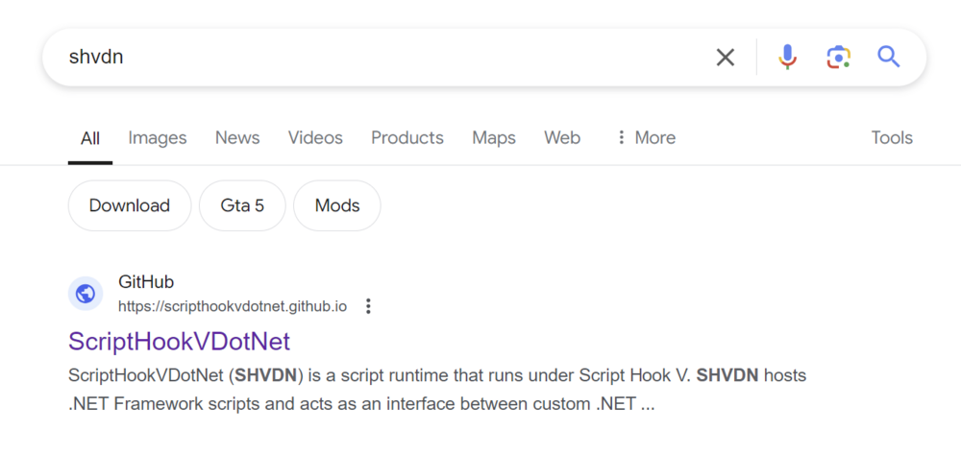Start voice search with the microphone icon
Image resolution: width=961 pixels, height=455 pixels.
(x=787, y=58)
